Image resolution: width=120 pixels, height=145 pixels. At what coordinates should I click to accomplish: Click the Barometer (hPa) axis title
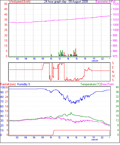point(106,2)
